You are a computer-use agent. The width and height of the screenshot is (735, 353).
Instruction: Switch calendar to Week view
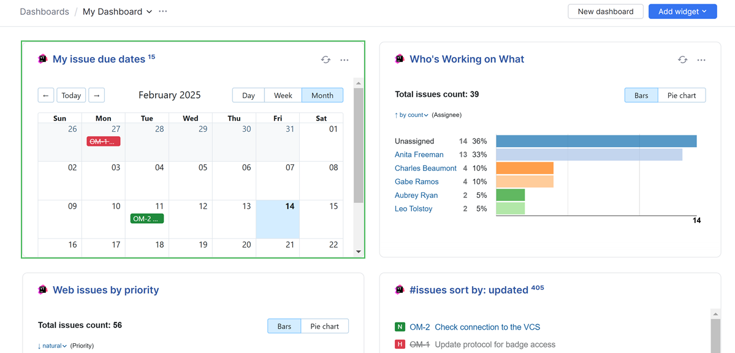point(283,95)
